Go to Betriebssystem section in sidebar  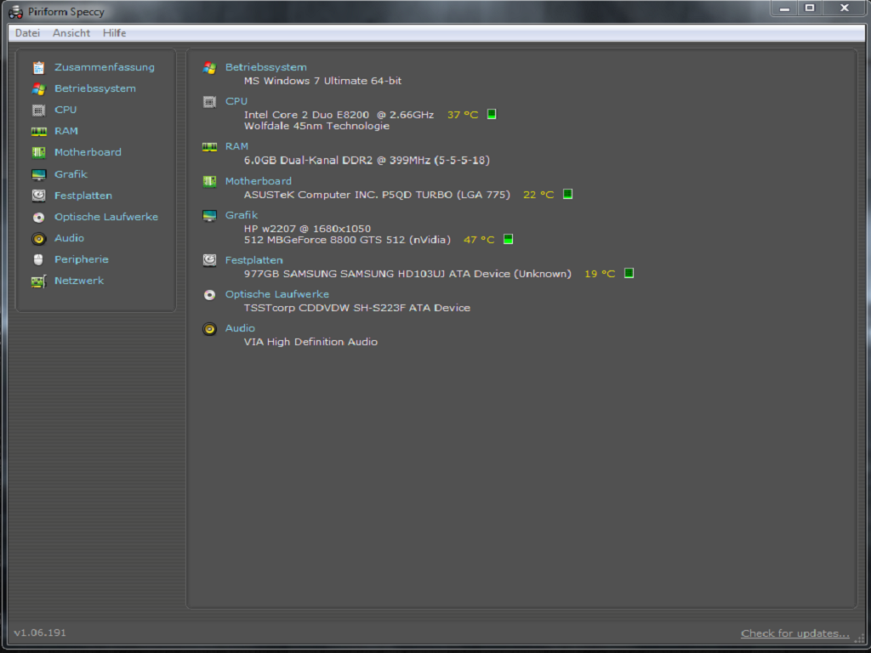coord(95,88)
